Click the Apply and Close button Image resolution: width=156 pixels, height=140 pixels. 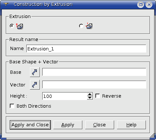[30, 125]
